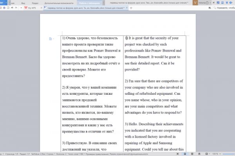Toggle Проверка правописания in status bar
Viewport: 235px width, 156px height.
tap(97, 154)
